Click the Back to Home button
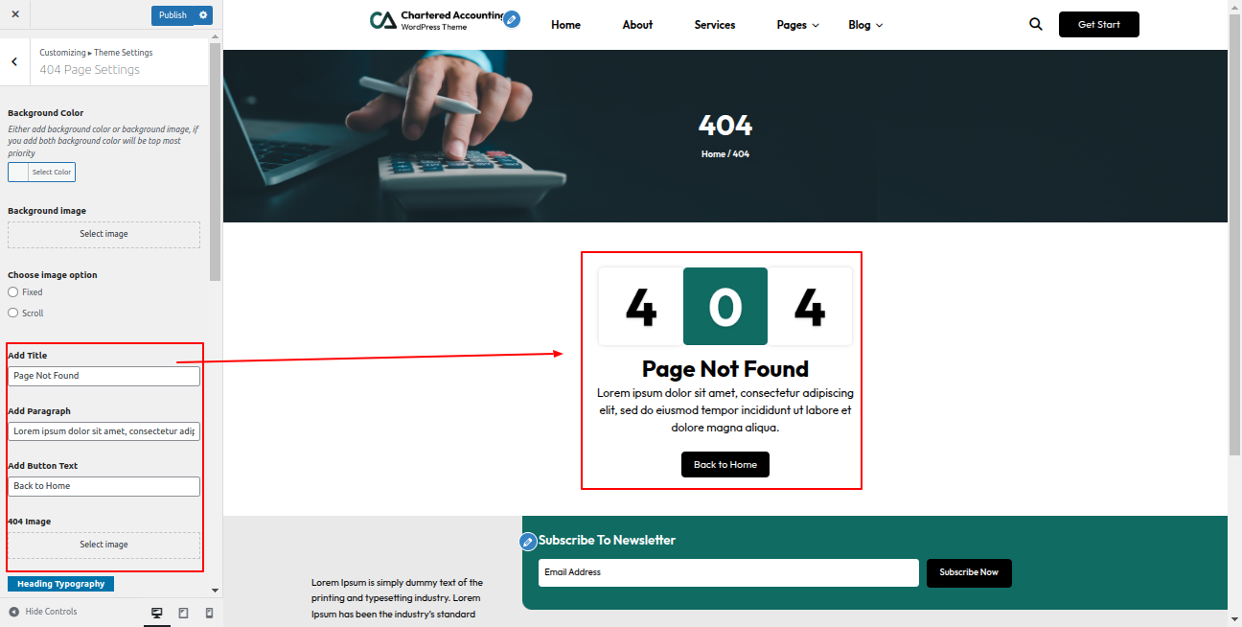Image resolution: width=1242 pixels, height=627 pixels. 725,464
